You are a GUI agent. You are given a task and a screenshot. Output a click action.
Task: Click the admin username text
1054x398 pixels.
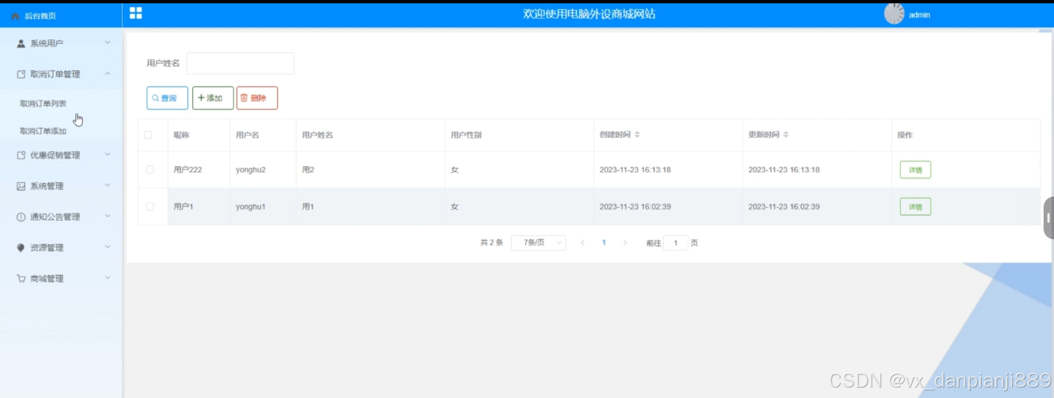pyautogui.click(x=920, y=15)
